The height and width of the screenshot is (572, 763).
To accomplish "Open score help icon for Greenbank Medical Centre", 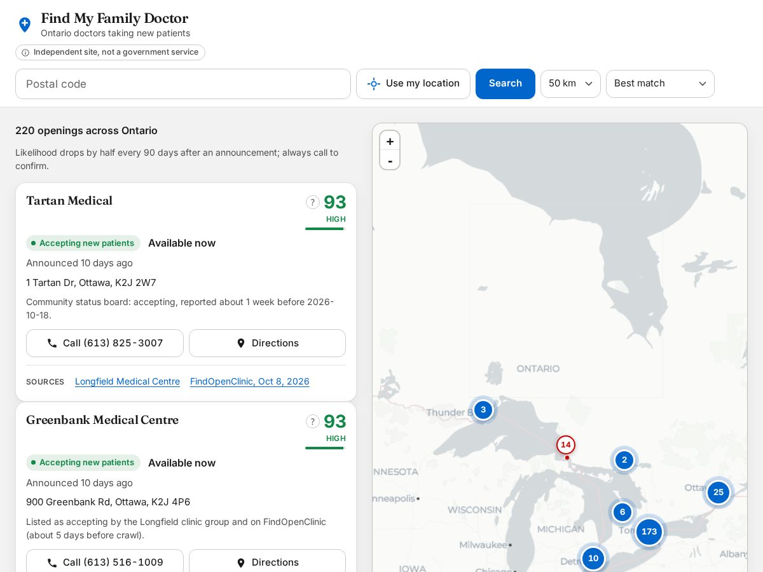I will click(x=313, y=421).
